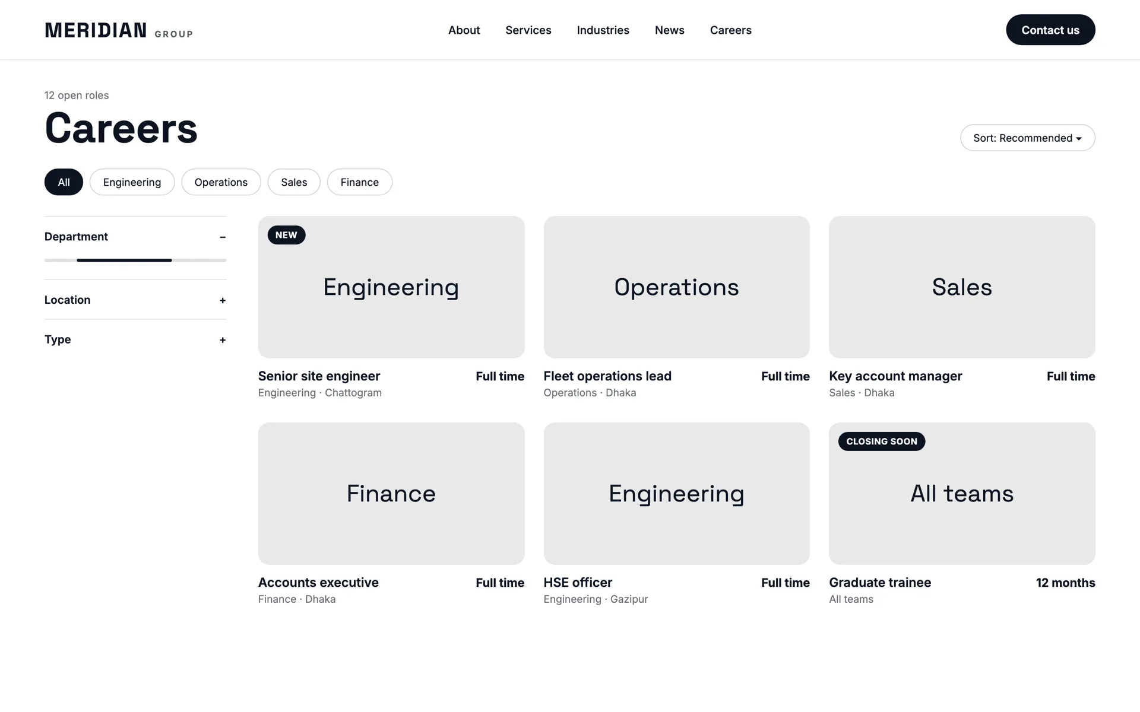1140x712 pixels.
Task: Click 'Finance · Dhaka' subtitle
Action: tap(297, 599)
